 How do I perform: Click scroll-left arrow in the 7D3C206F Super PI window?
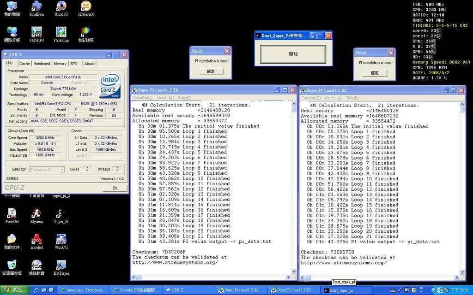tap(133, 277)
